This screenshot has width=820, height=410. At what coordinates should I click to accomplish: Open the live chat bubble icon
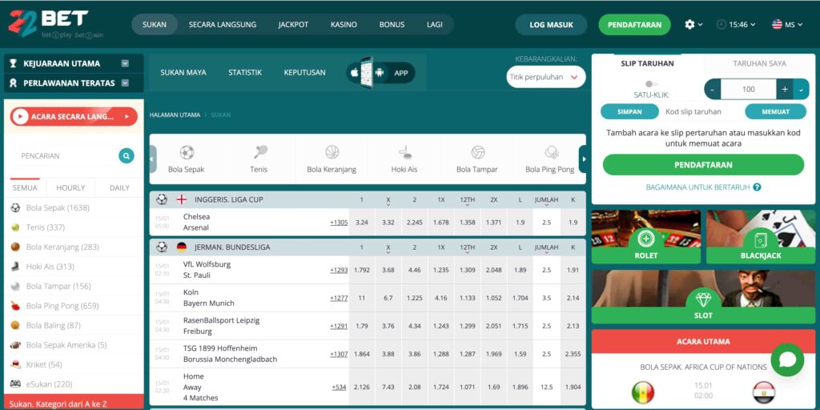pos(787,360)
